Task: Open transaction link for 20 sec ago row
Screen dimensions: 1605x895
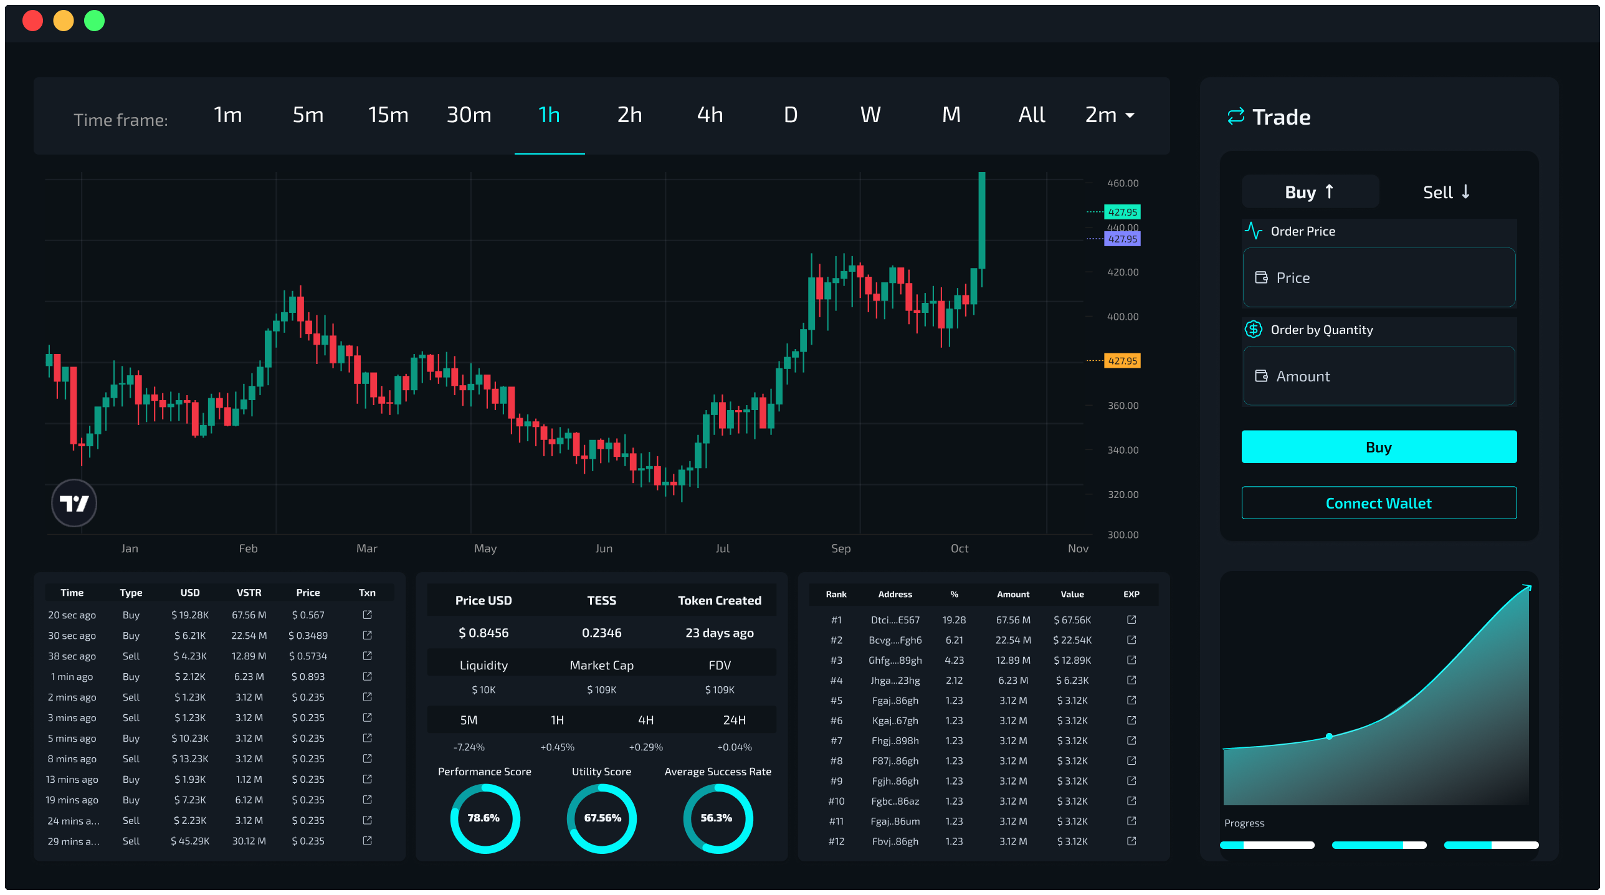Action: coord(367,615)
